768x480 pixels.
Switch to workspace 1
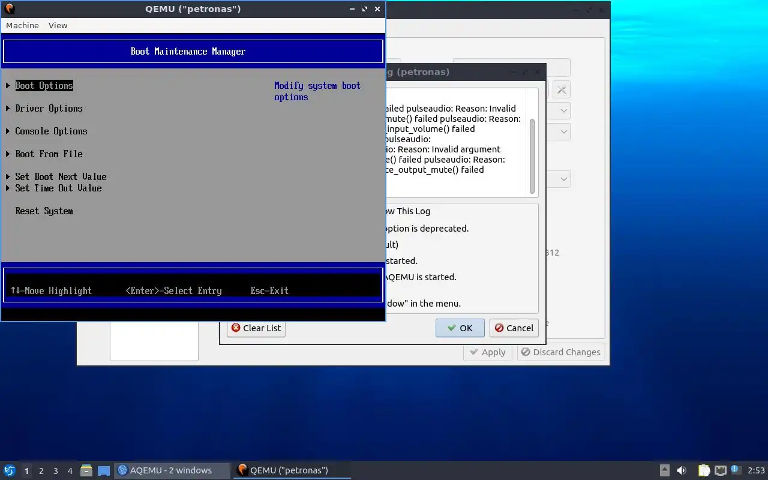(26, 470)
